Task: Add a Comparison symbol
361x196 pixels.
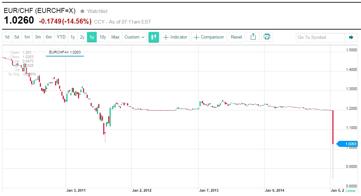Action: coord(209,37)
